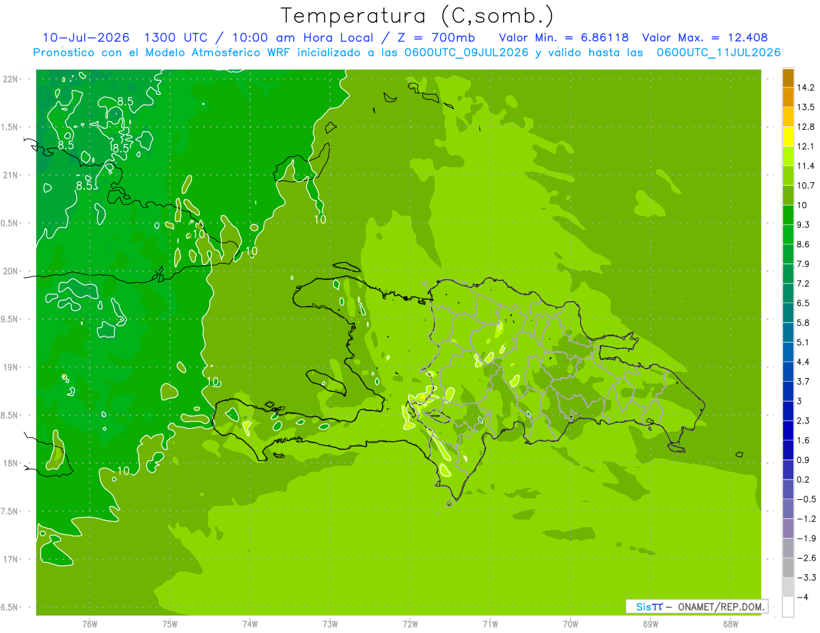
Task: Click the "13.5" color scale value
Action: coord(806,107)
